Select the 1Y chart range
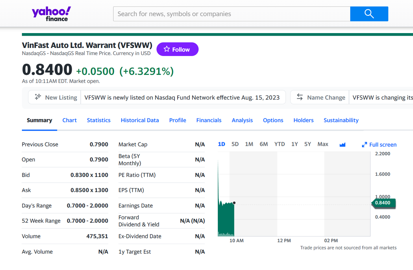 point(294,144)
